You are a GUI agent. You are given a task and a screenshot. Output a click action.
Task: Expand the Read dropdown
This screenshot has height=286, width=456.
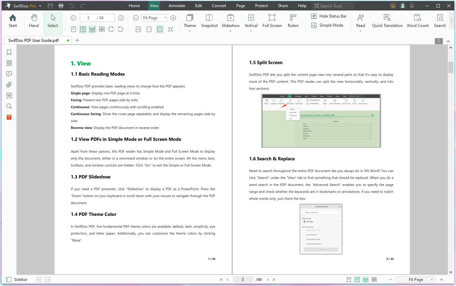(360, 31)
